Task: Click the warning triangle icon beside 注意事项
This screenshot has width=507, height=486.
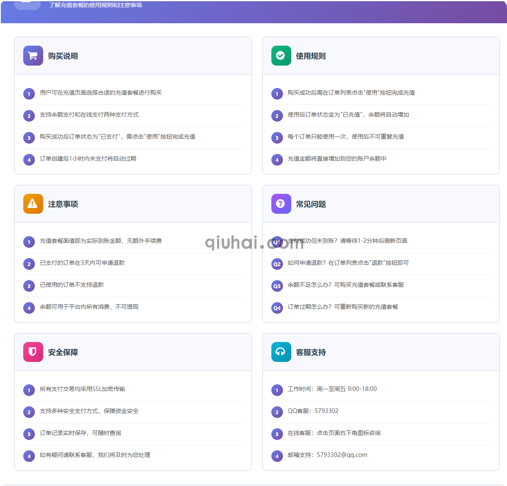Action: point(33,204)
